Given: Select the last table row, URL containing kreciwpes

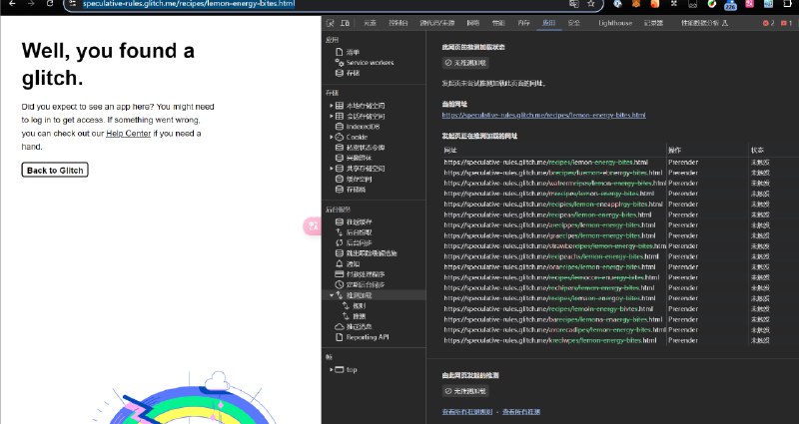Looking at the screenshot, I should coord(620,340).
